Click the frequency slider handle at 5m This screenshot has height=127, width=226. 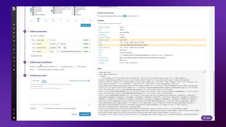coord(38,19)
